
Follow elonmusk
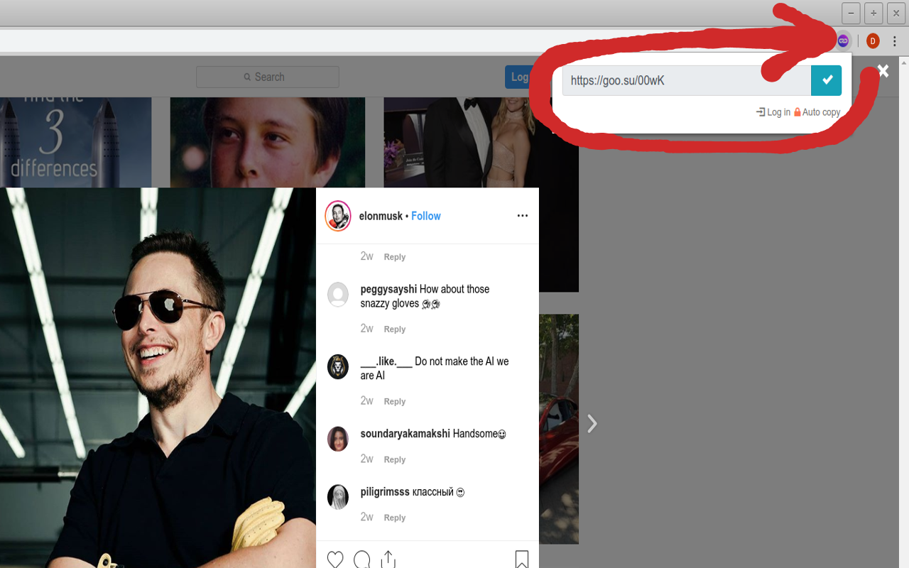(x=426, y=216)
